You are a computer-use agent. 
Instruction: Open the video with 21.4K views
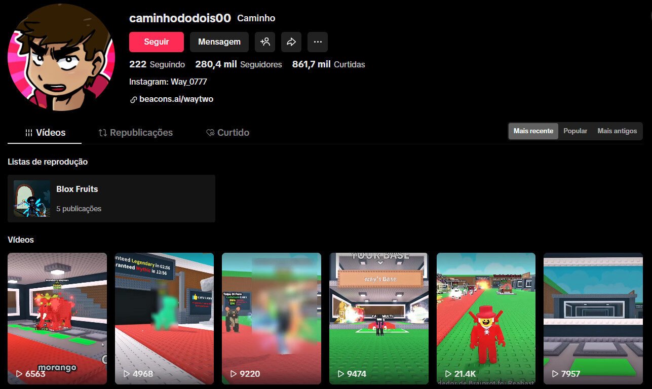click(486, 319)
